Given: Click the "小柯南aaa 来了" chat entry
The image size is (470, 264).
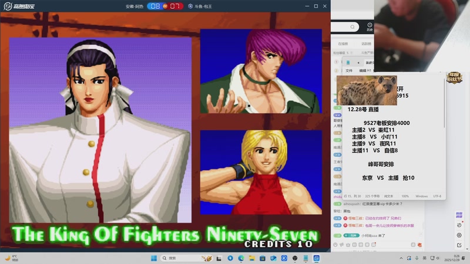Looking at the screenshot, I should [373, 236].
